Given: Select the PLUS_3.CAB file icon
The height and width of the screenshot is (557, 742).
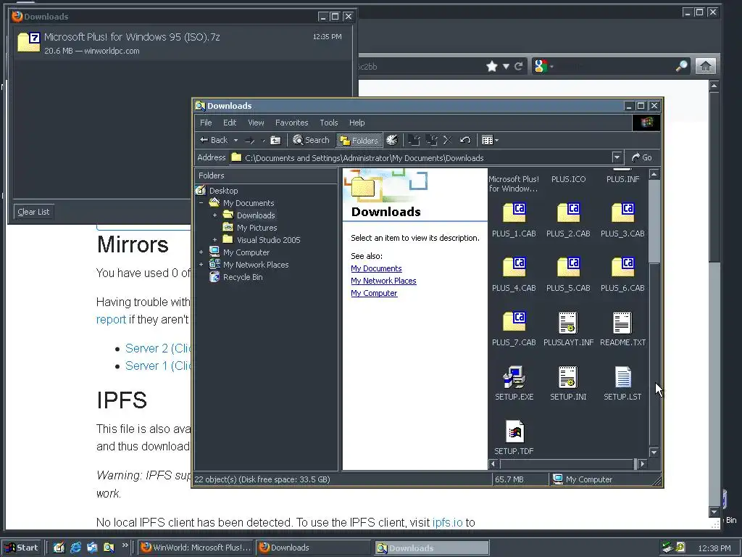Looking at the screenshot, I should pyautogui.click(x=622, y=213).
